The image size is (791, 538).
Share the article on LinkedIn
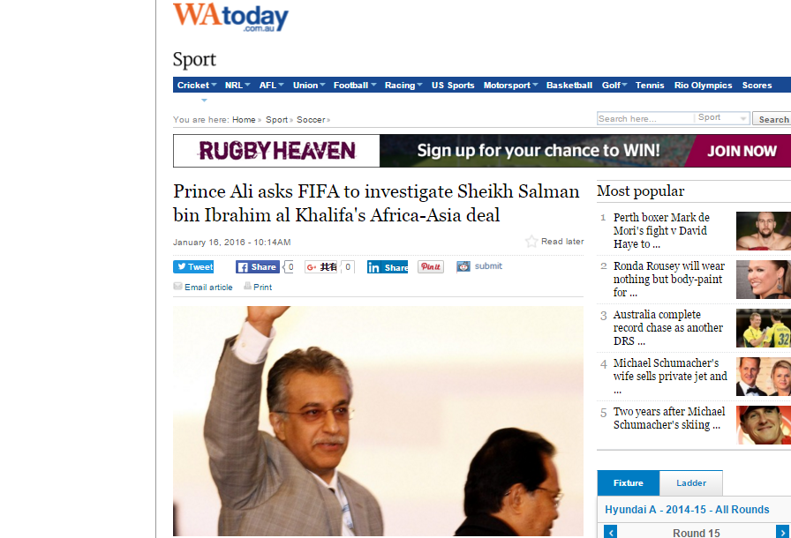[x=388, y=267]
